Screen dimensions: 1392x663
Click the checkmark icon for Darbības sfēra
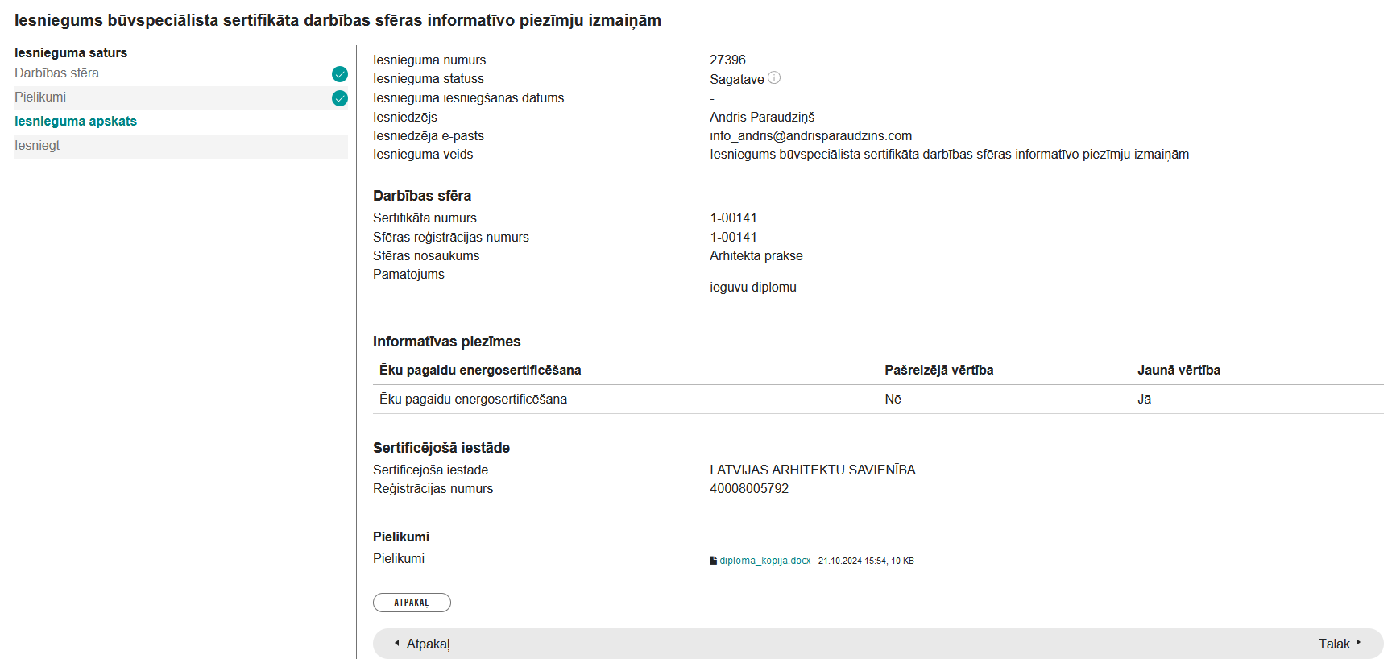point(340,74)
